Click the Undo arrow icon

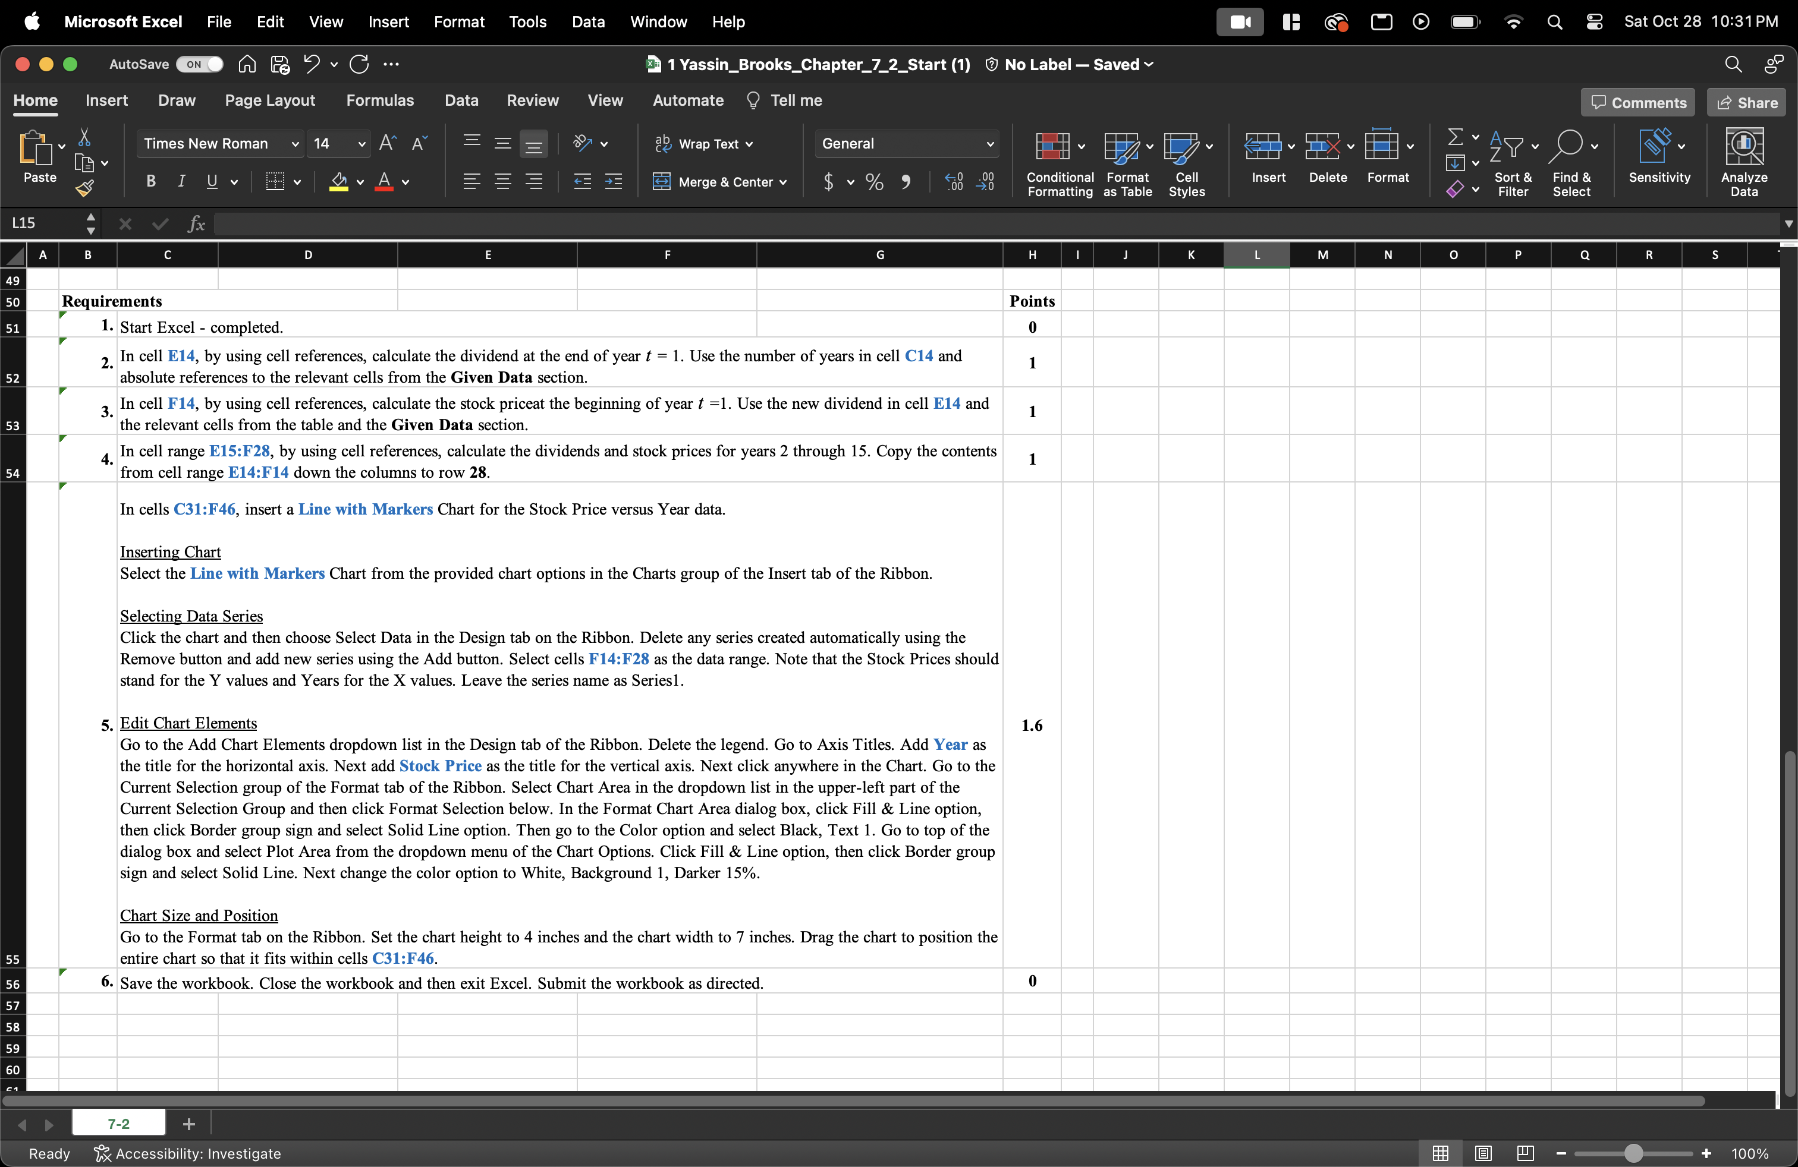(x=311, y=64)
